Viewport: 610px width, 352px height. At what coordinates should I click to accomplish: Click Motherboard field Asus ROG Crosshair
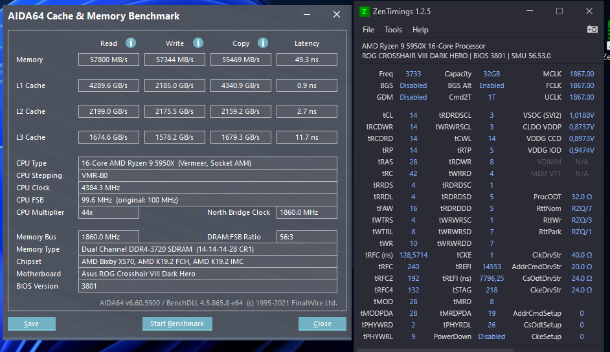[x=208, y=274]
